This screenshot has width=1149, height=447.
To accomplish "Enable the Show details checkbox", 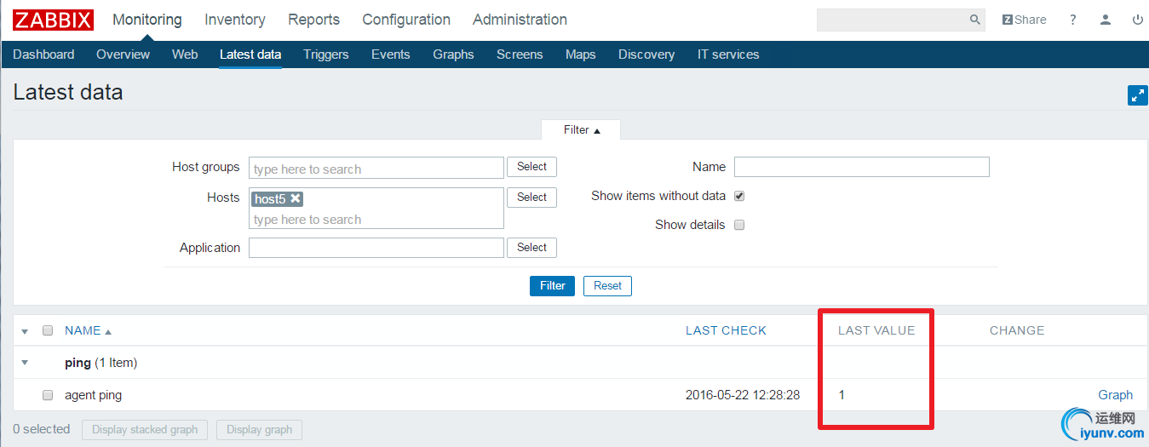I will (x=739, y=225).
